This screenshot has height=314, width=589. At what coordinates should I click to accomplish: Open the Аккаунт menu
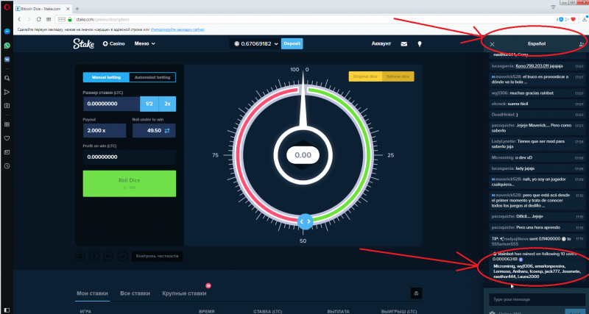[x=381, y=43]
